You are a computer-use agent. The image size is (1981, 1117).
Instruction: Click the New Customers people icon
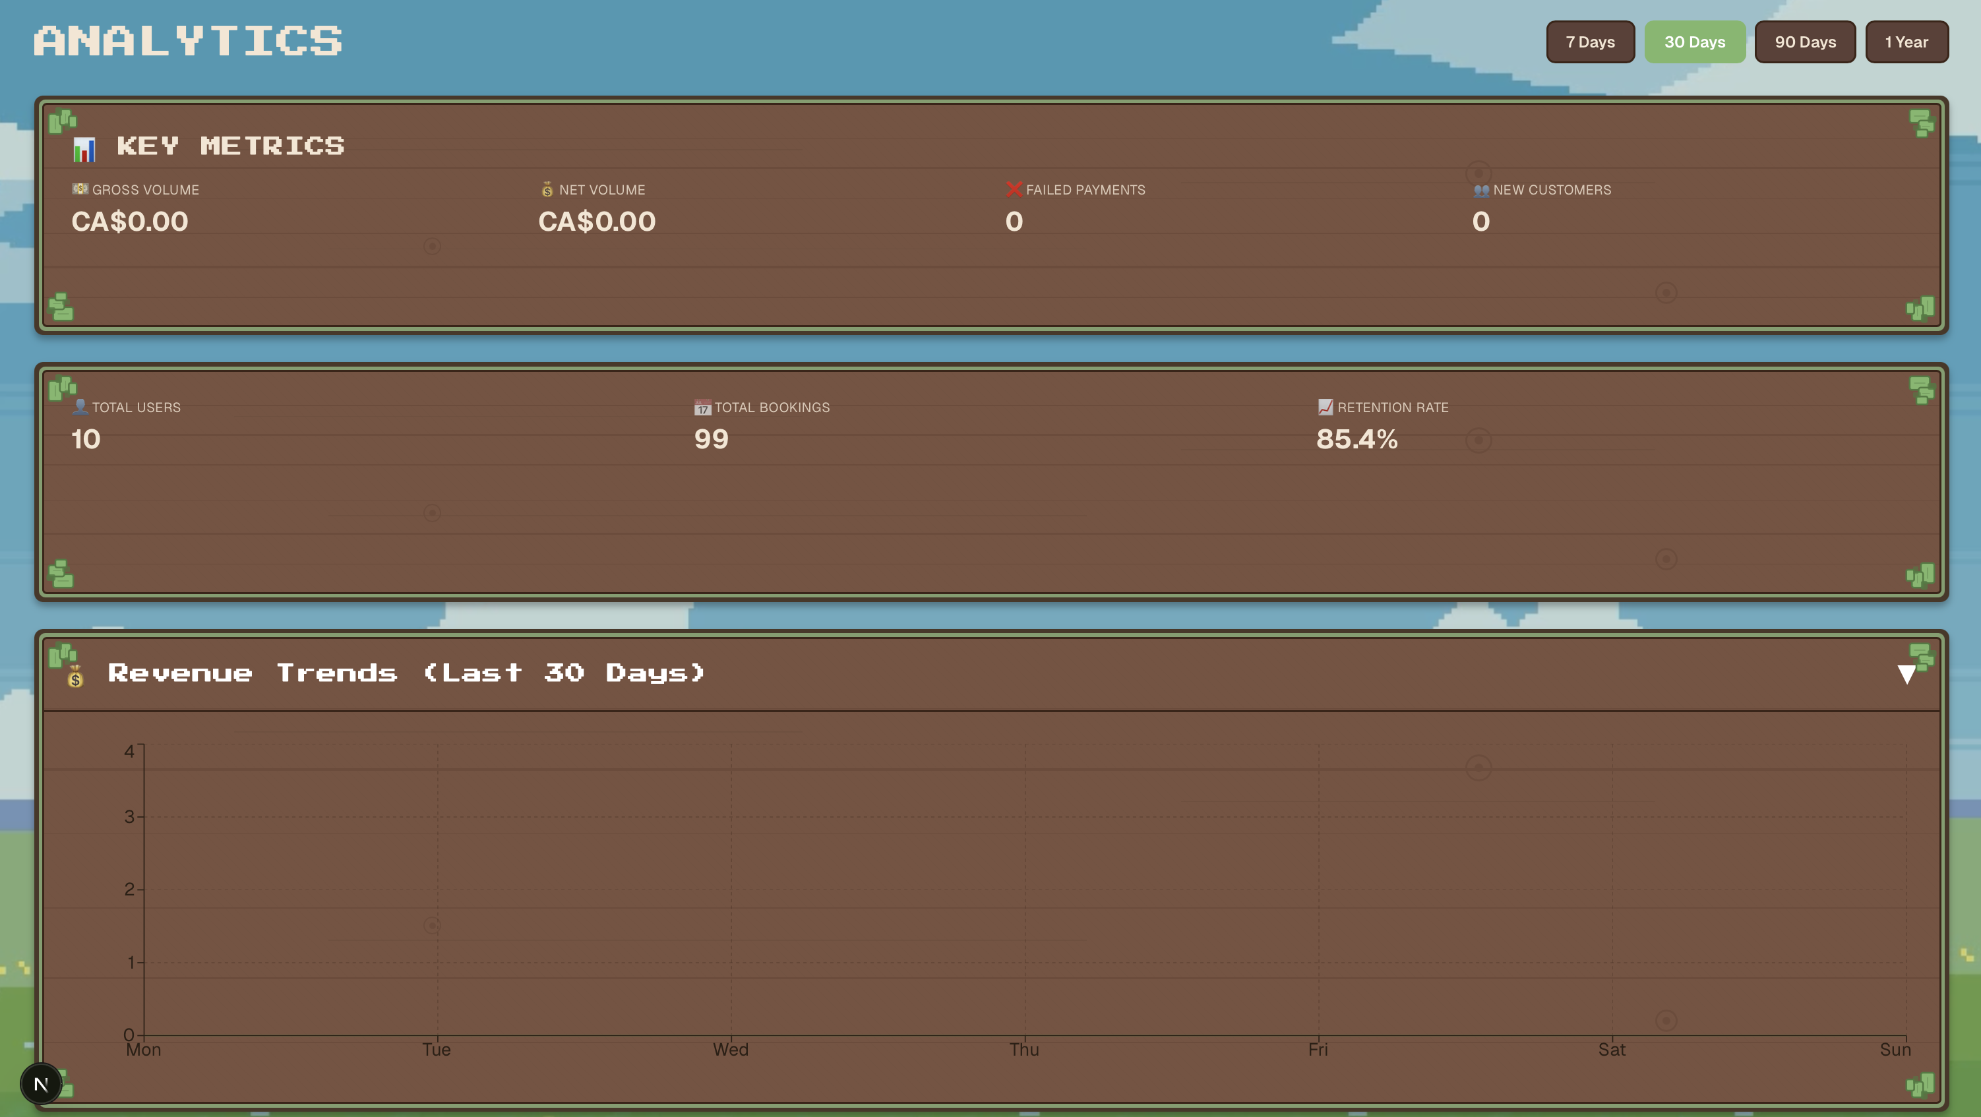[x=1481, y=190]
